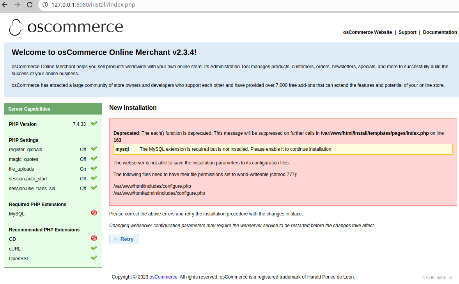
Task: Reload the page with the refresh icon
Action: point(30,5)
